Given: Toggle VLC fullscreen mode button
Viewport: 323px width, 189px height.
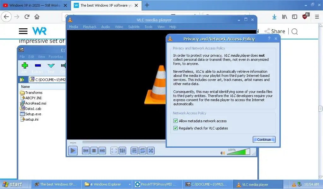Looking at the screenshot, I should coord(114,151).
